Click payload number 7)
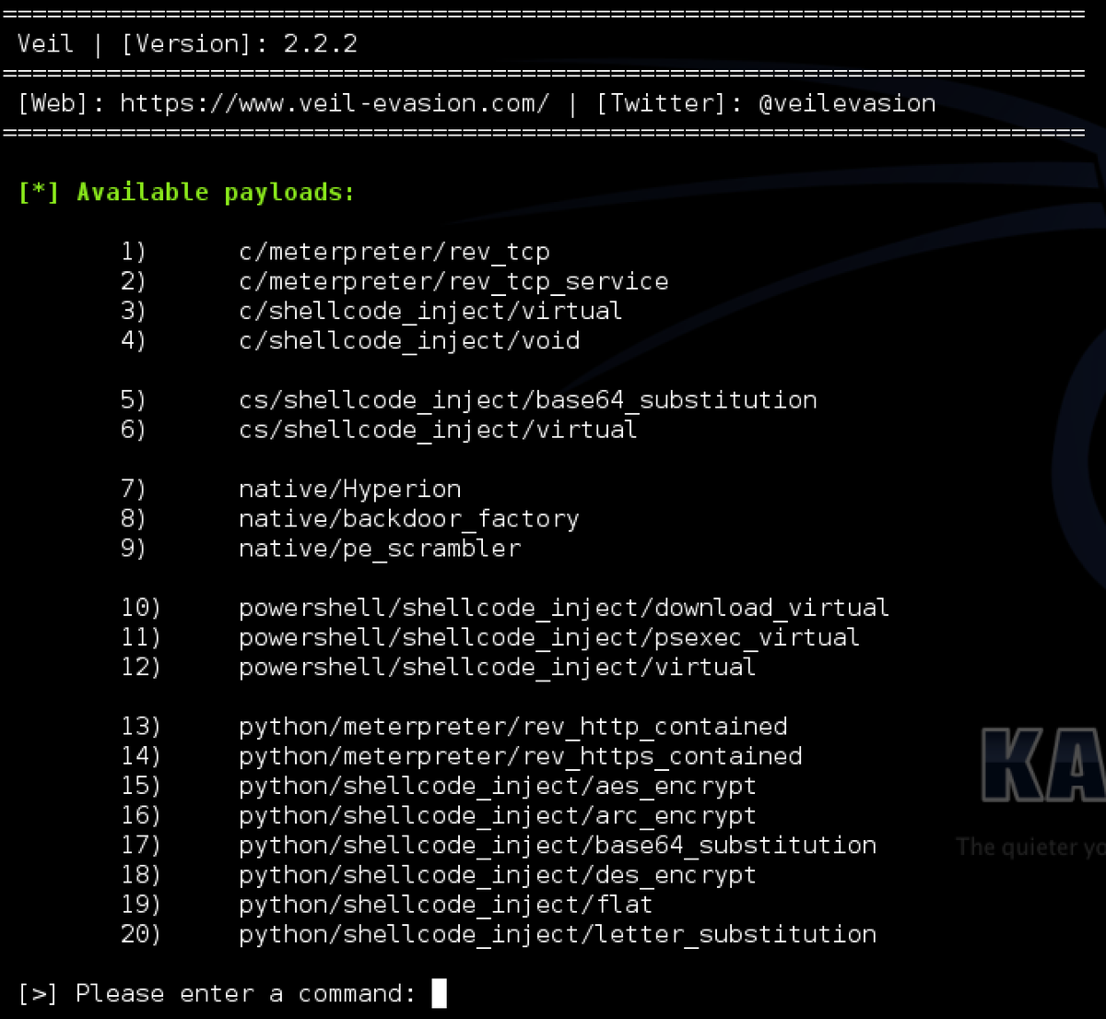The width and height of the screenshot is (1106, 1019). click(134, 489)
